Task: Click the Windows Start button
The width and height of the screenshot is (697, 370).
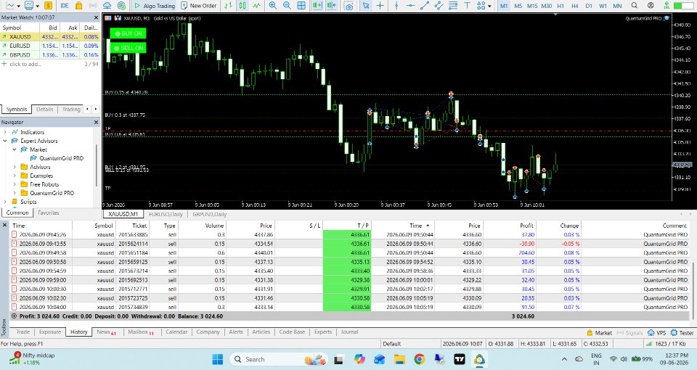Action: pos(217,359)
